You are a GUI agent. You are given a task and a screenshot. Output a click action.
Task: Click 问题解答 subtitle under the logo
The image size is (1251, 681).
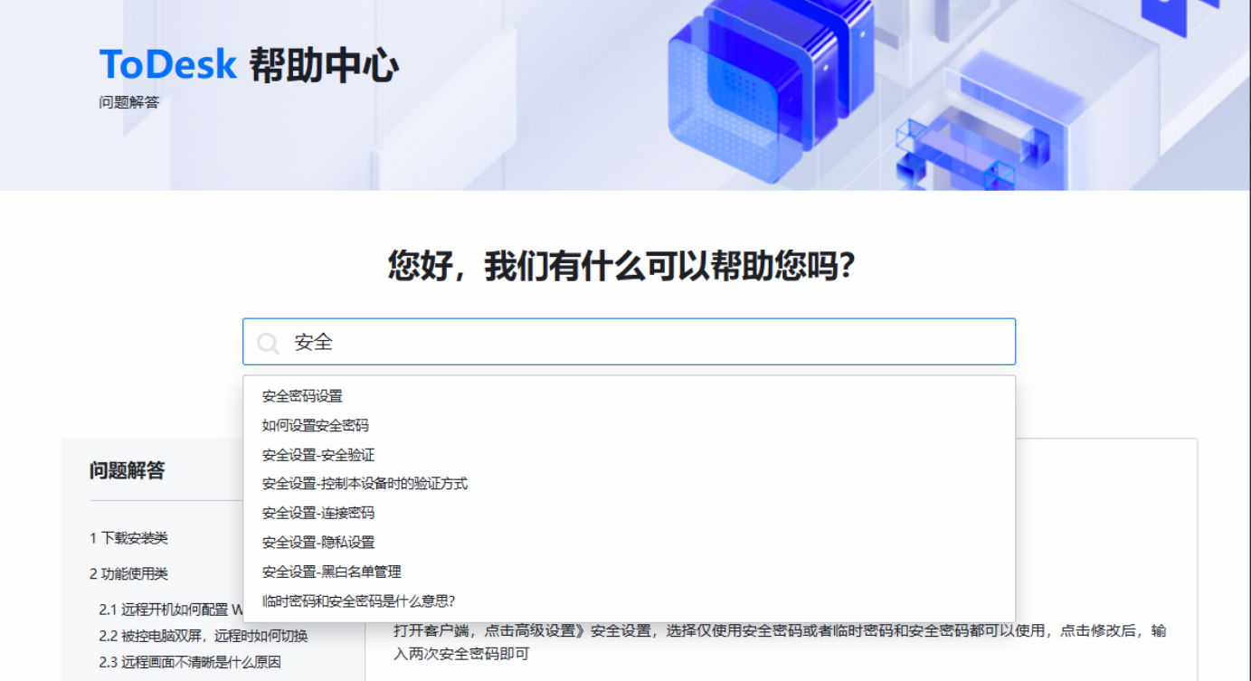[x=128, y=102]
